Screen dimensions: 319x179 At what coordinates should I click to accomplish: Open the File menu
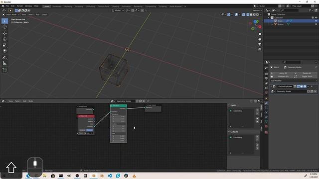point(7,6)
